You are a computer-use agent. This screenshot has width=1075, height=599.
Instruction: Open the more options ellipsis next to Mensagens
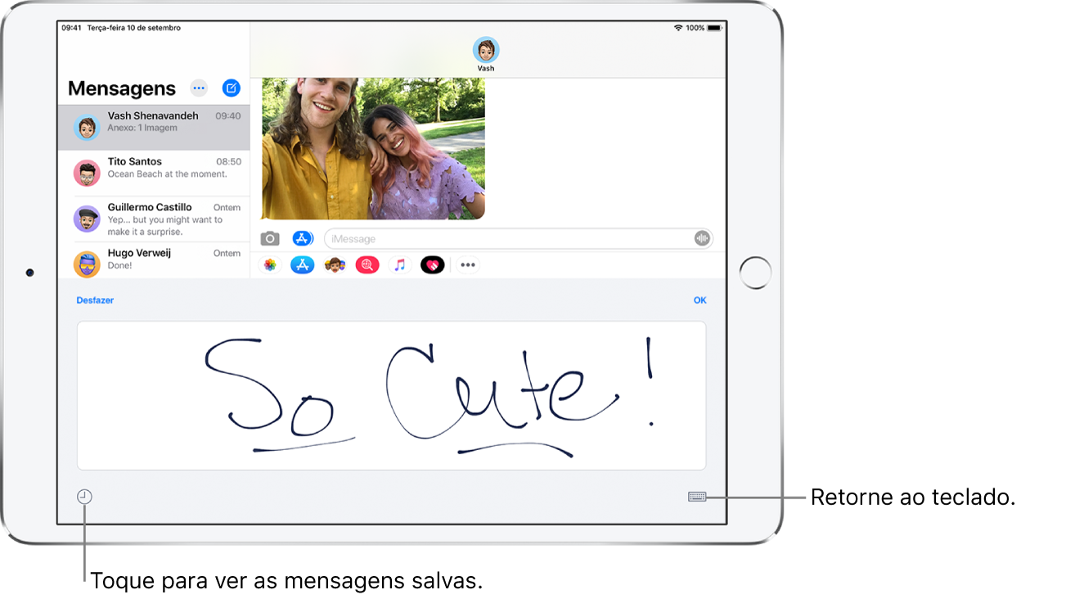pyautogui.click(x=199, y=88)
